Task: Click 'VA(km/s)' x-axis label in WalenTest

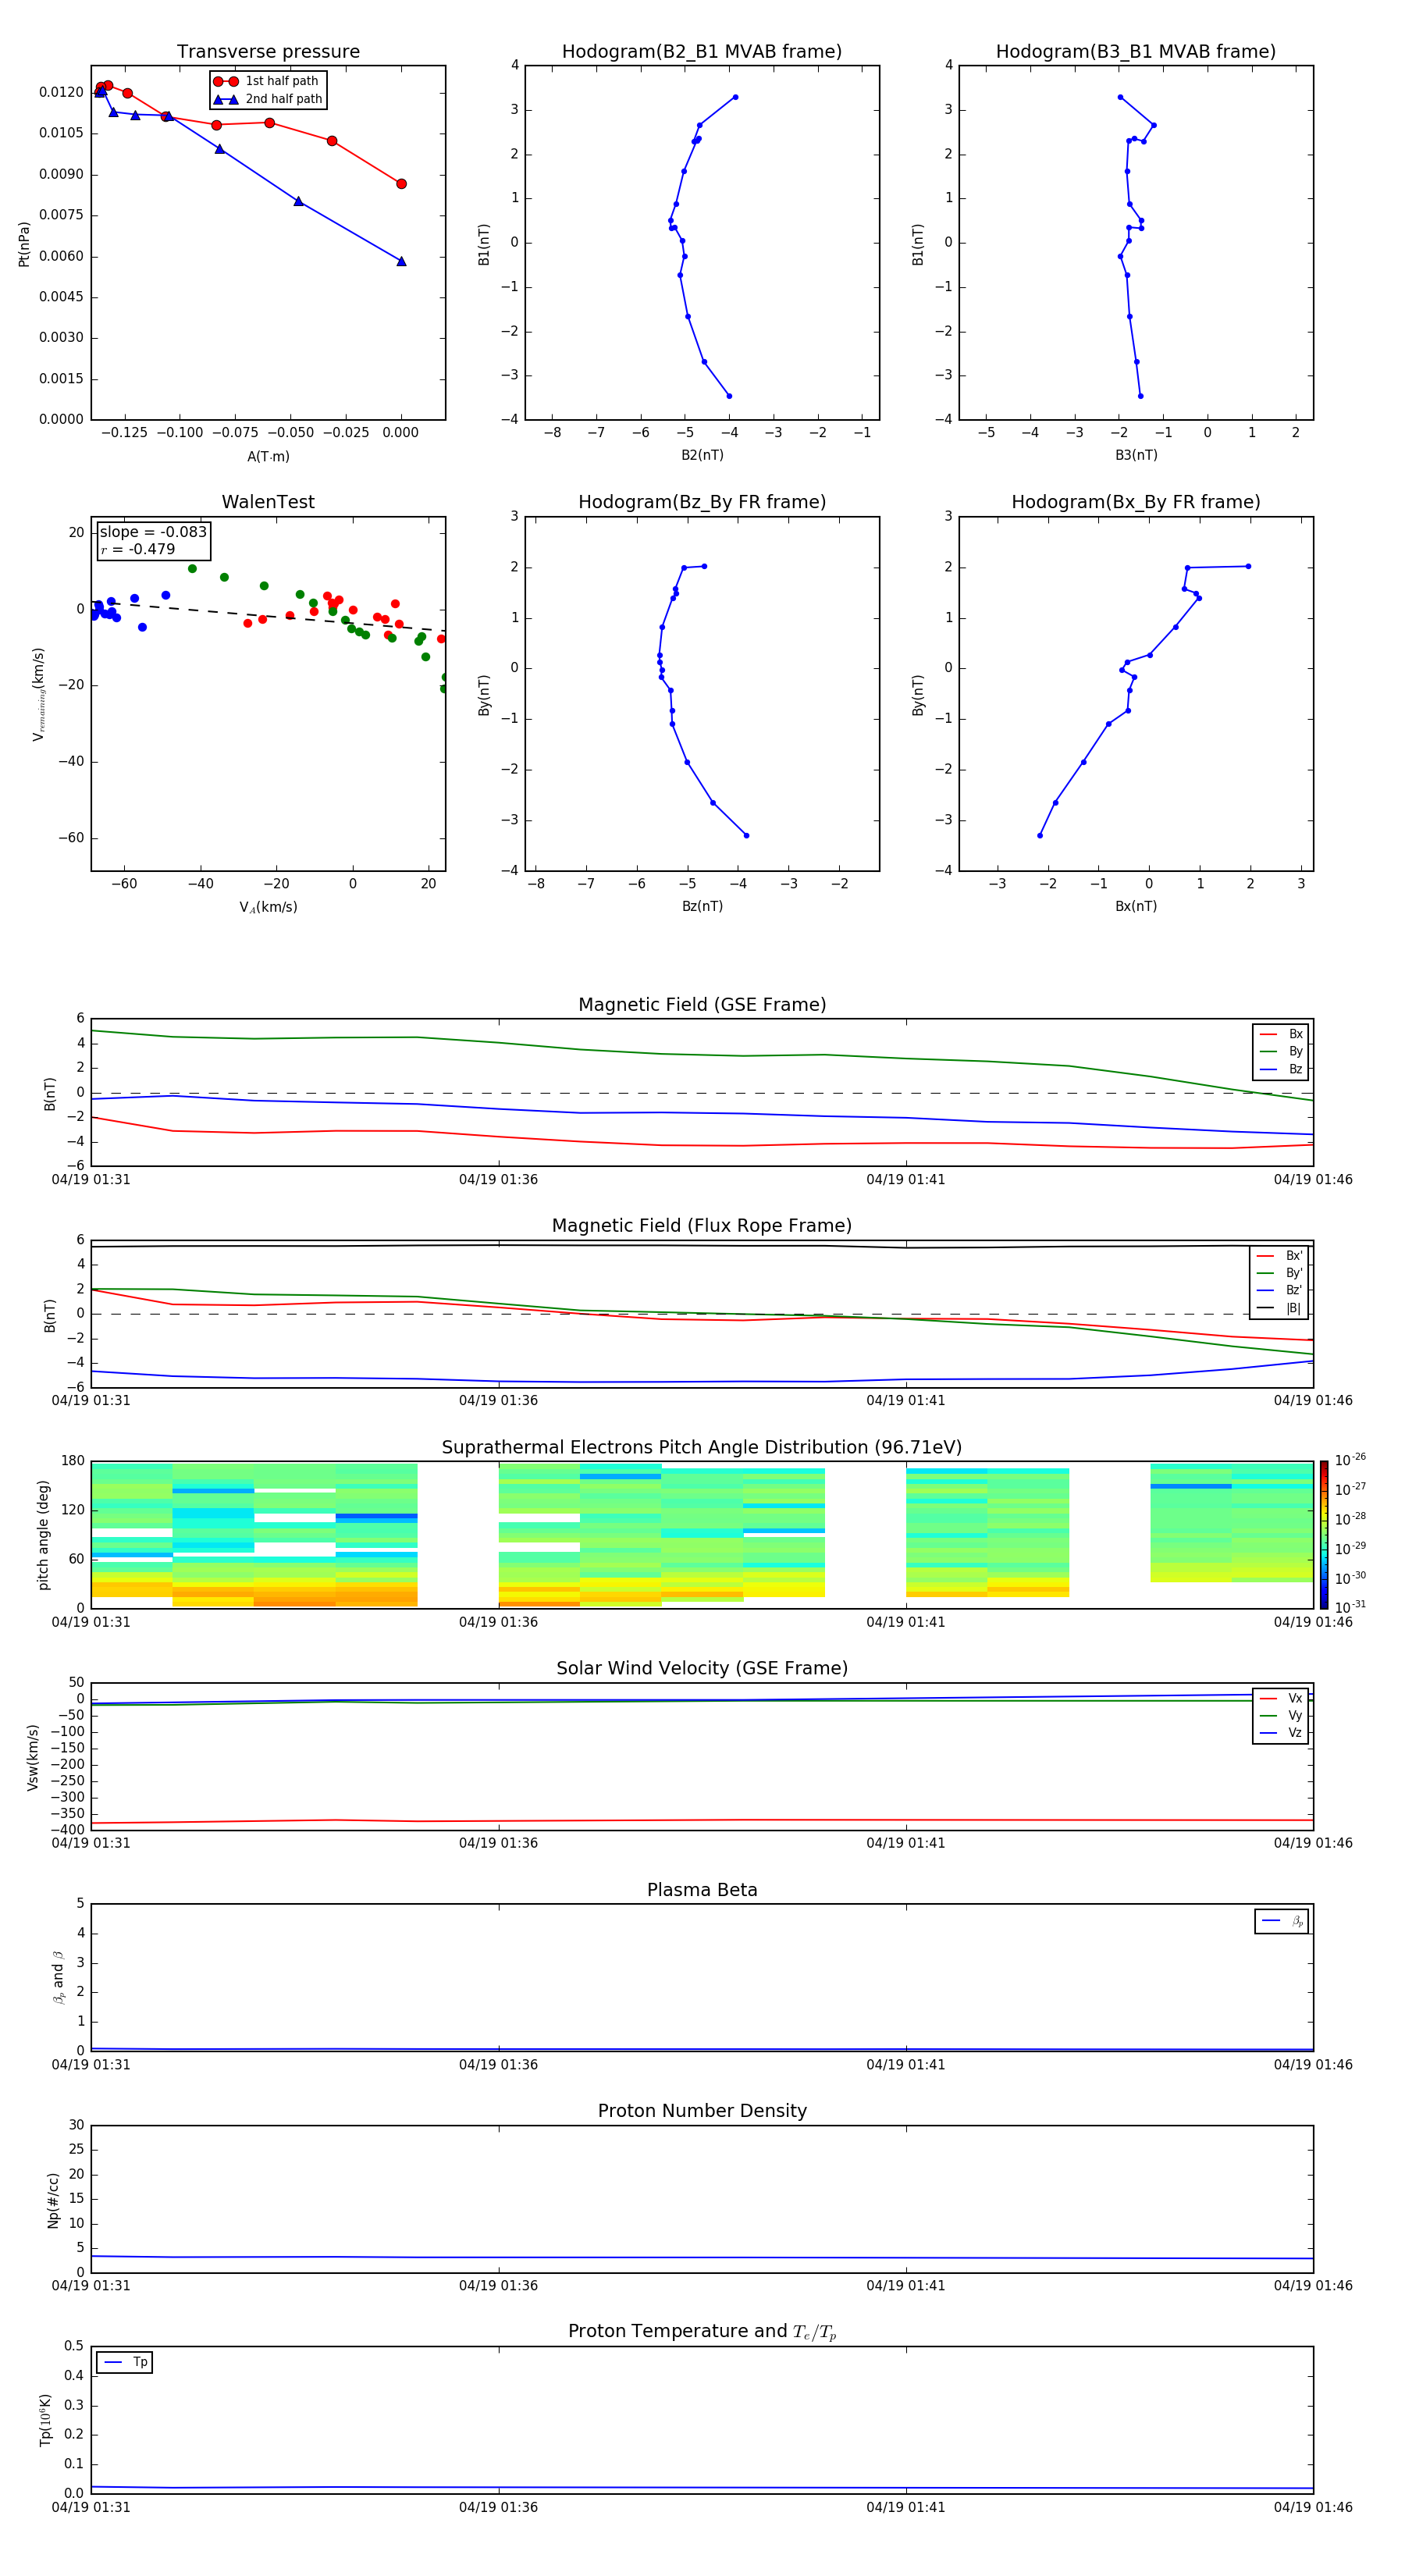Action: pos(268,907)
